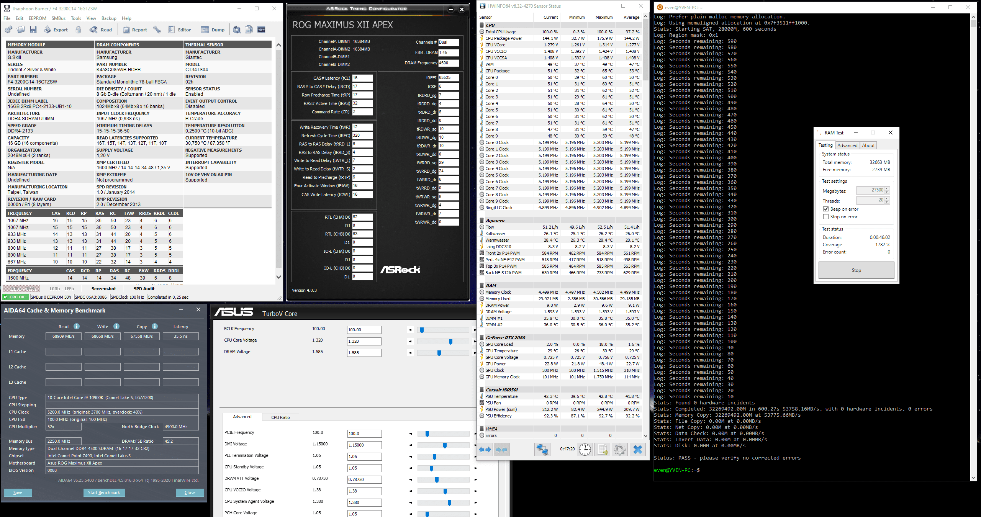981x517 pixels.
Task: Switch to the CPU Ratio tab in TurboV Core
Action: 280,417
